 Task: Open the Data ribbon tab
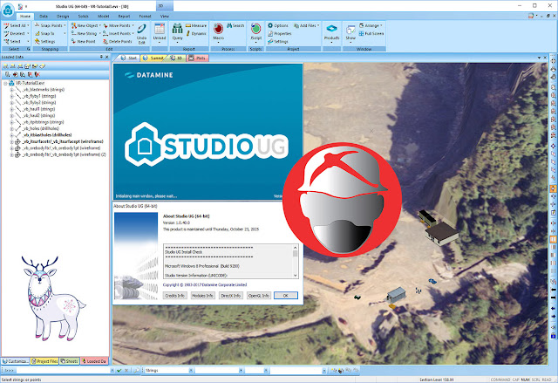44,17
